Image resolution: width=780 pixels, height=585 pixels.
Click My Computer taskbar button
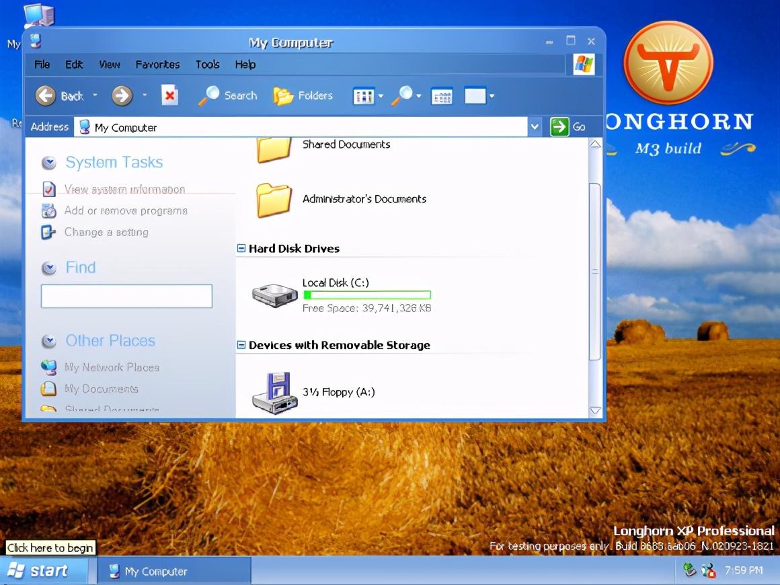(x=174, y=571)
